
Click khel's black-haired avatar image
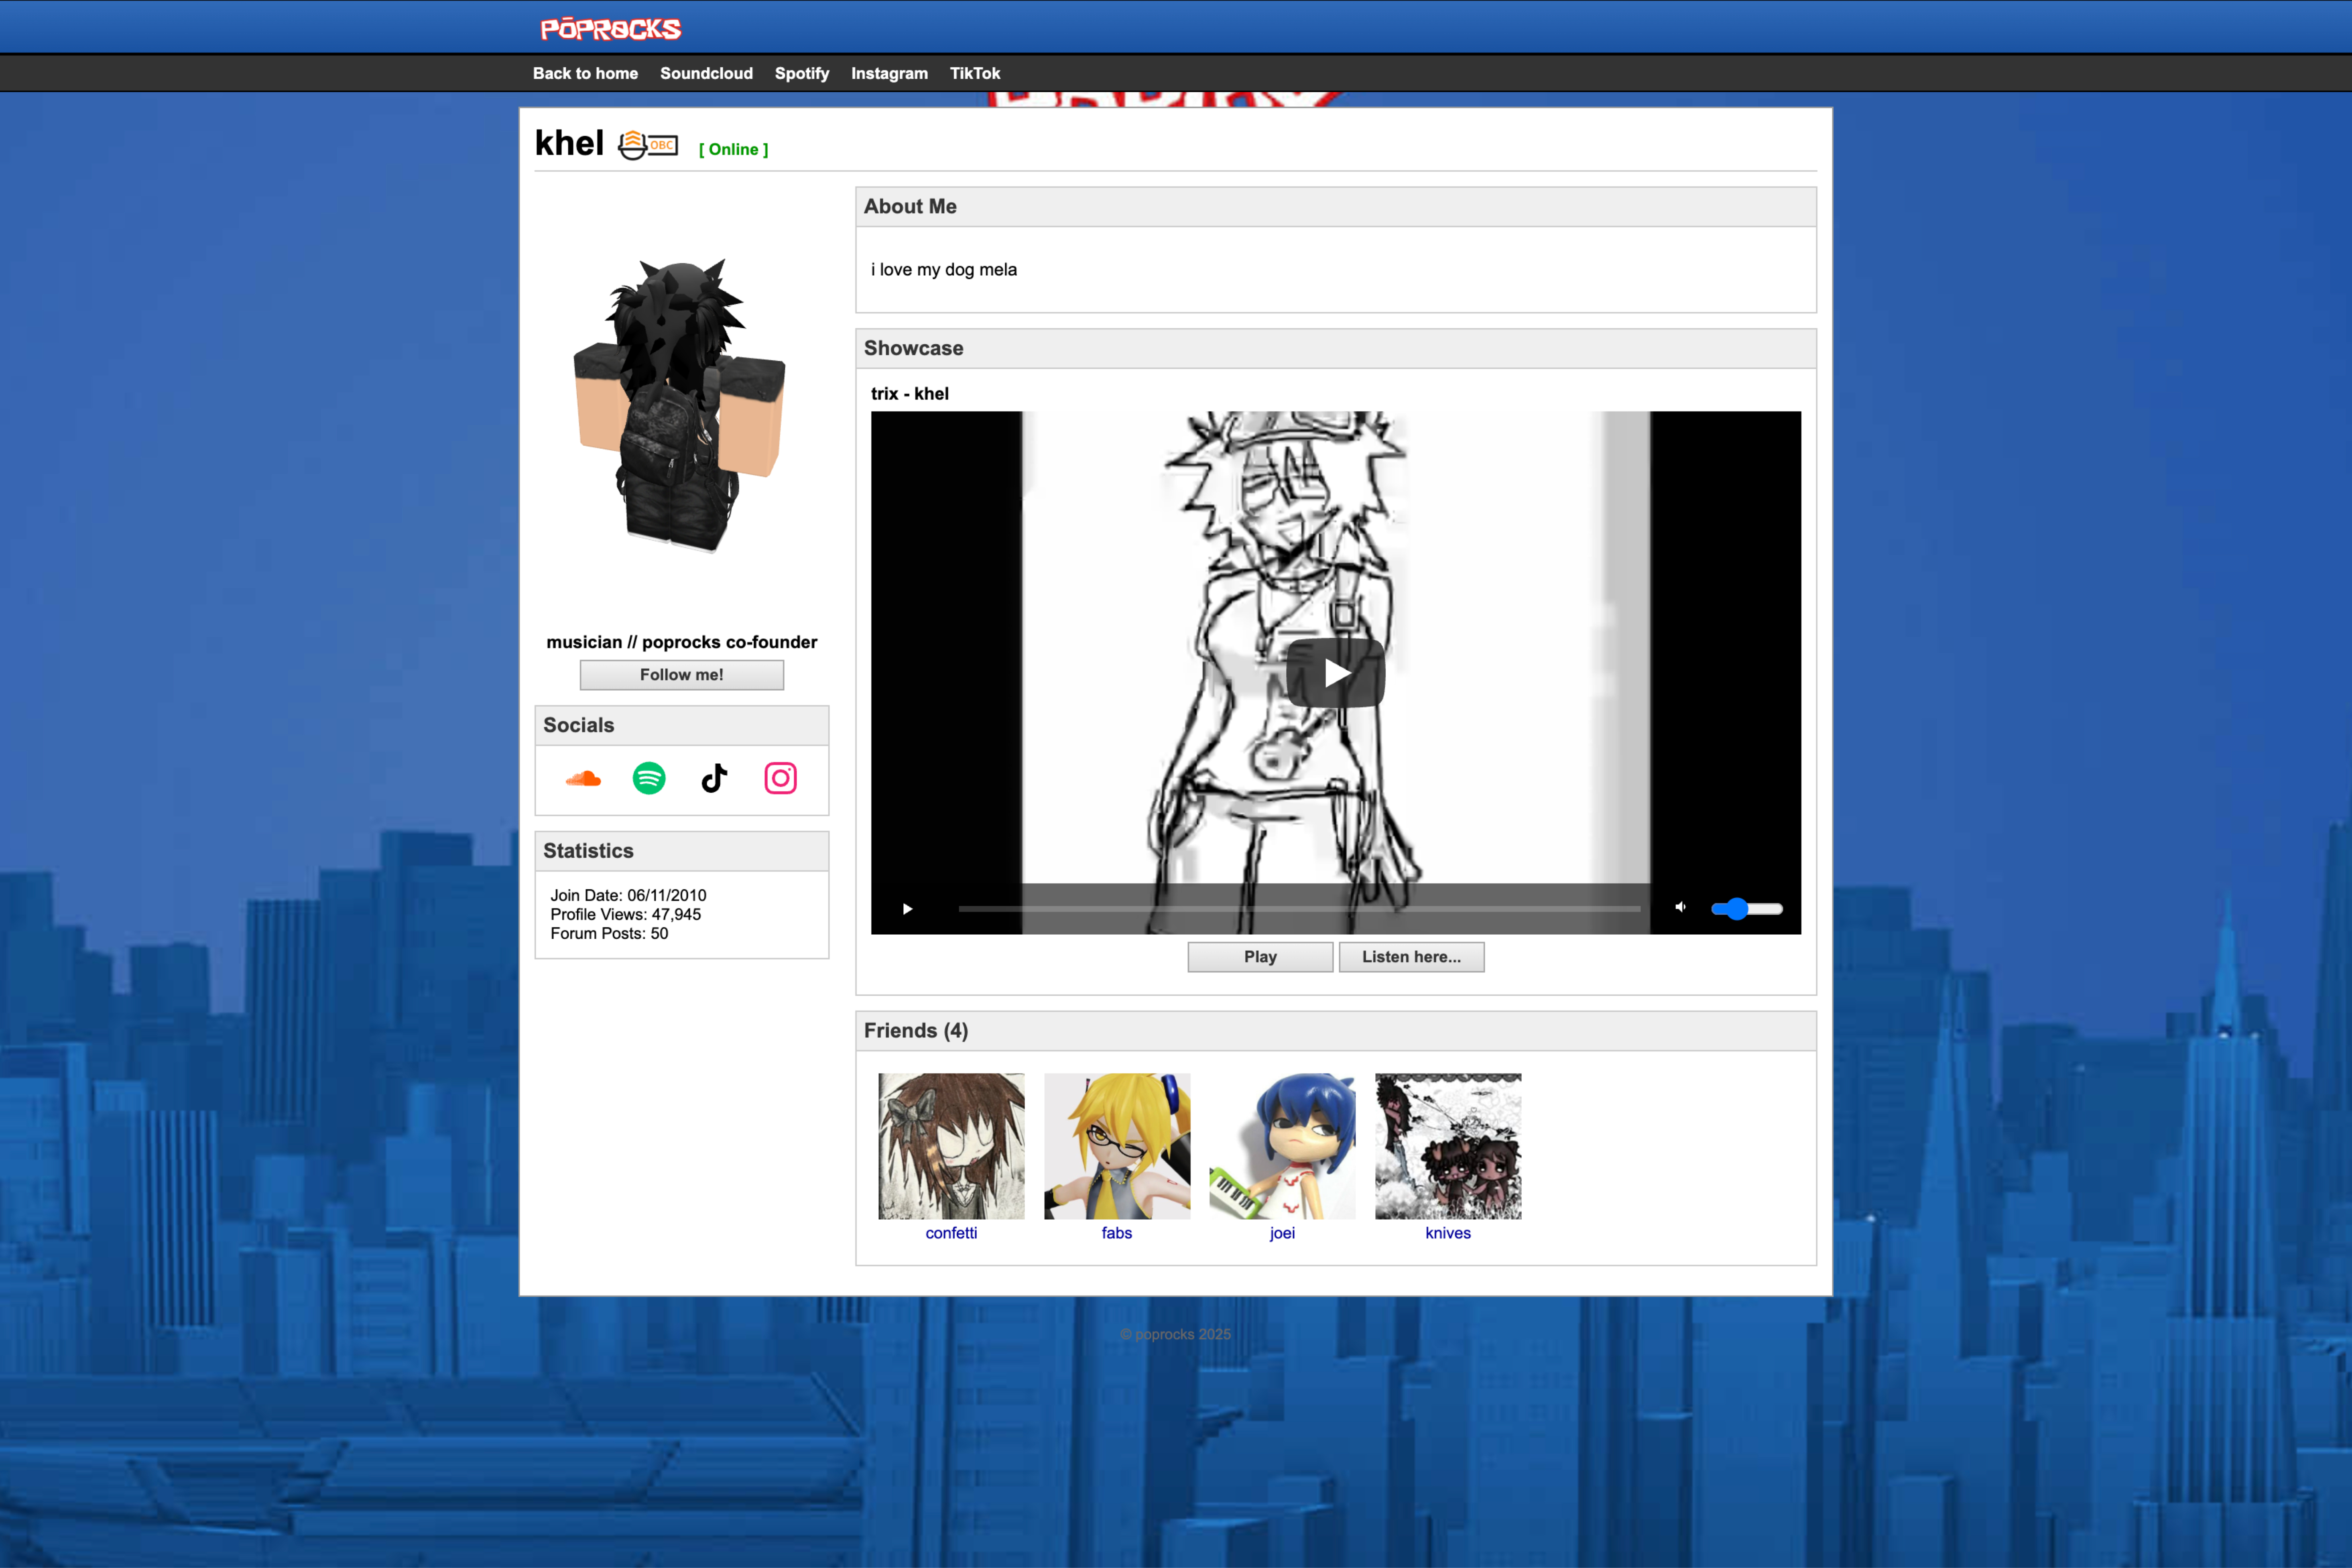[x=680, y=405]
